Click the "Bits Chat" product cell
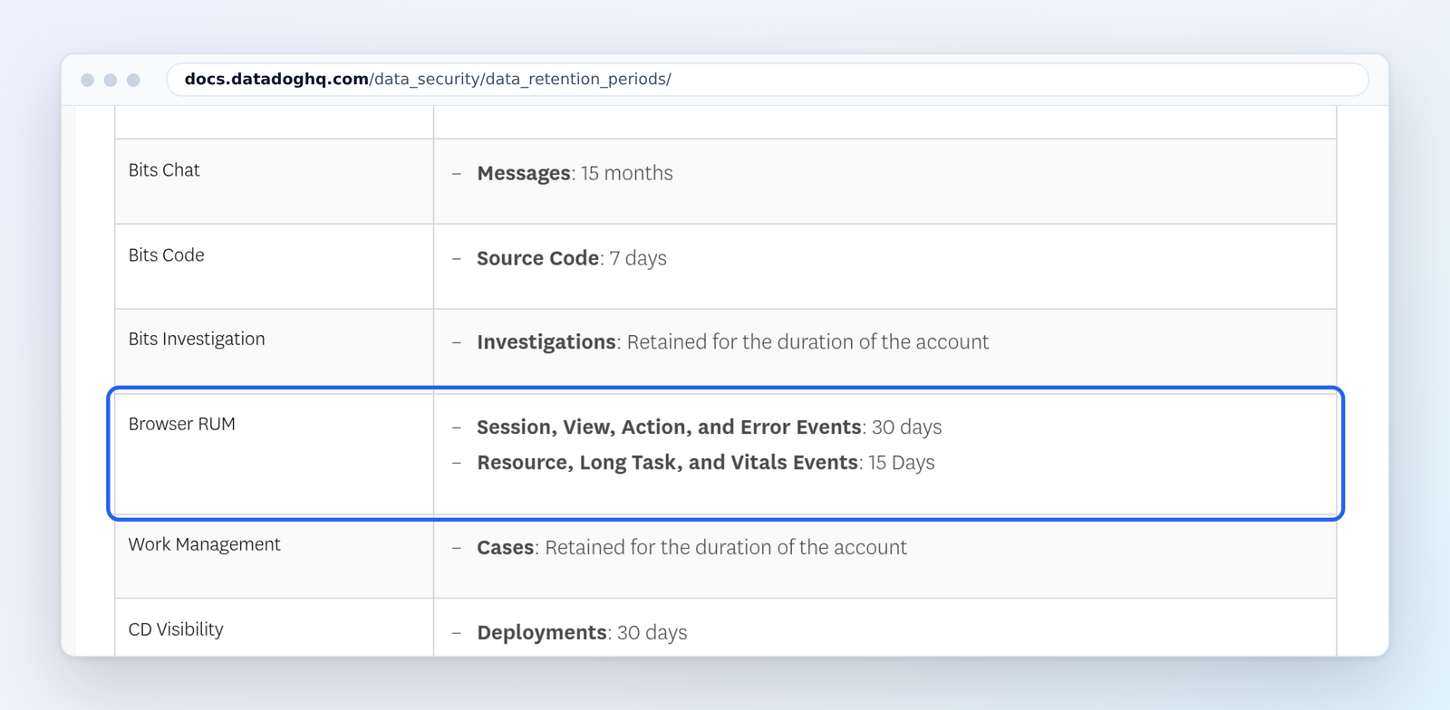 coord(275,181)
